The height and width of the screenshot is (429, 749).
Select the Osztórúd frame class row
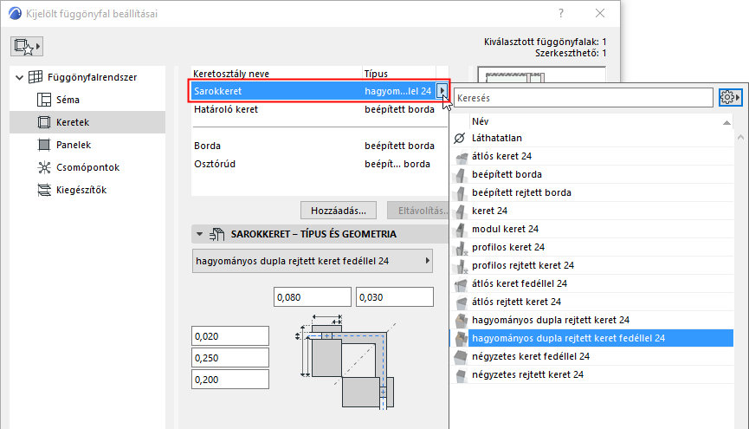point(320,164)
